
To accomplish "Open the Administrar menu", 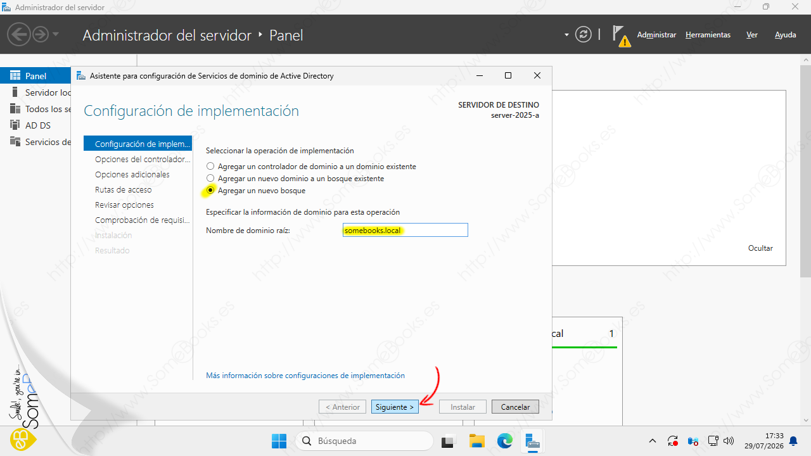I will (x=656, y=35).
